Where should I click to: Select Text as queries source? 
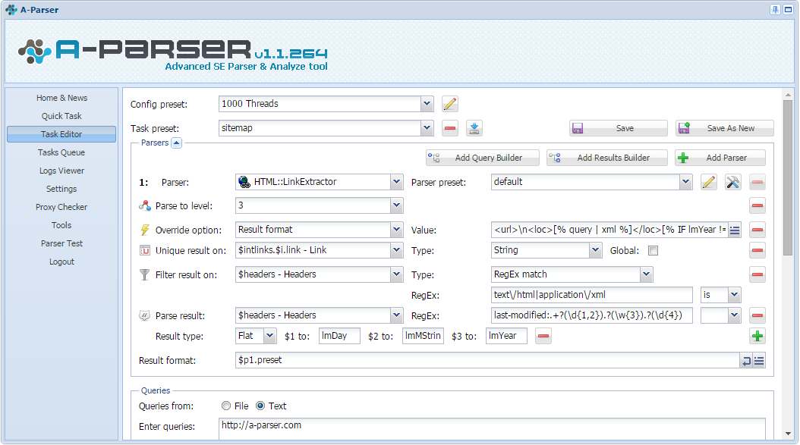(260, 406)
